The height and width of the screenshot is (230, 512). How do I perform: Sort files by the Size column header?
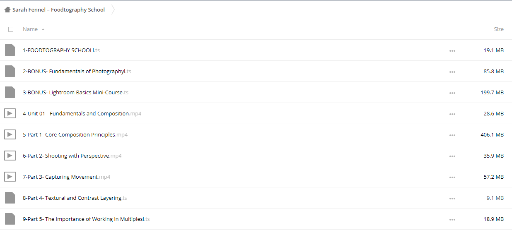tap(499, 29)
